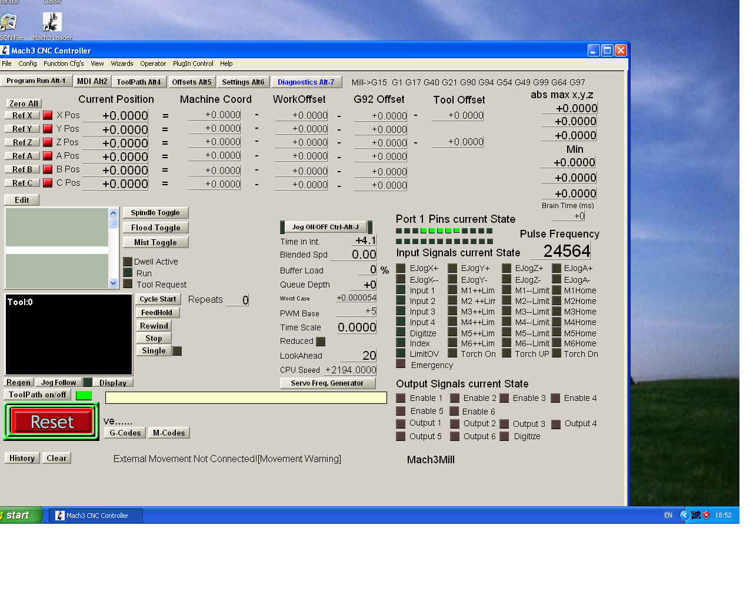This screenshot has width=753, height=602.
Task: Open the Config menu
Action: click(x=27, y=63)
